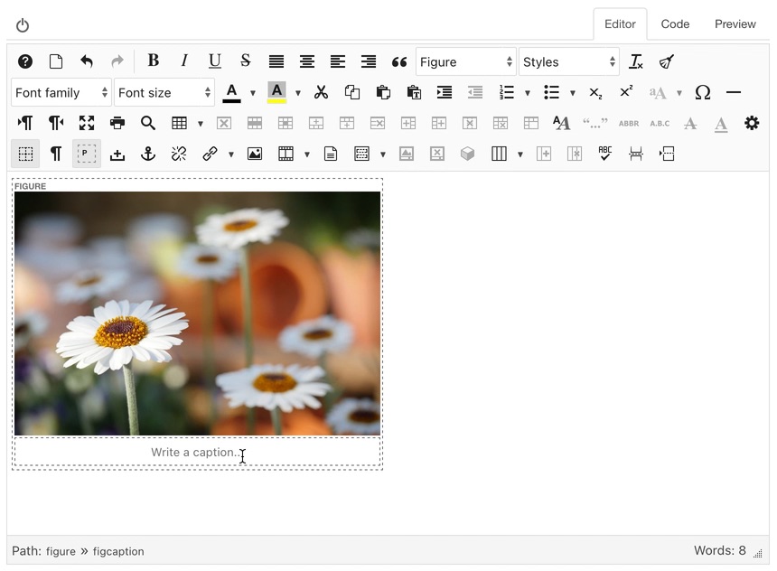The width and height of the screenshot is (777, 571).
Task: Expand the Font family dropdown
Action: [61, 92]
